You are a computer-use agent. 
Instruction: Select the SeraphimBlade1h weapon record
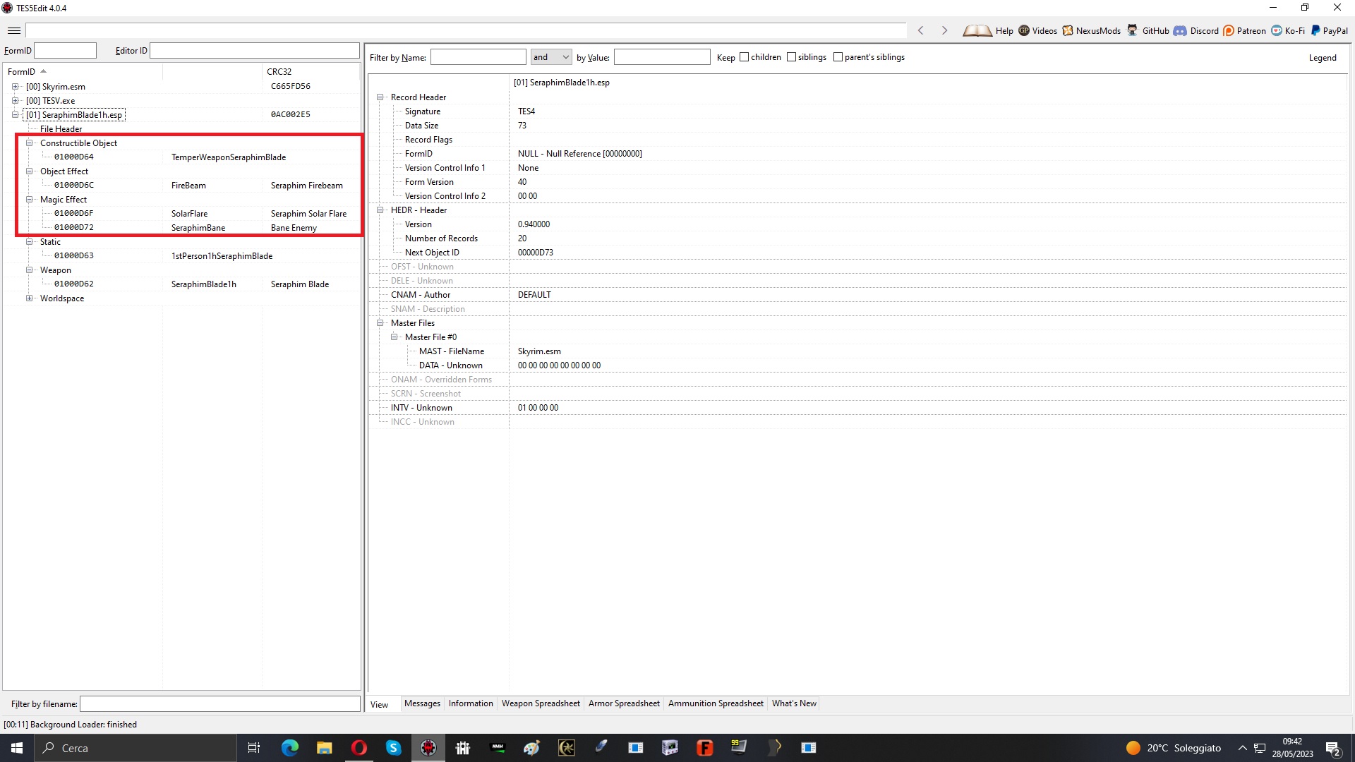pos(182,284)
